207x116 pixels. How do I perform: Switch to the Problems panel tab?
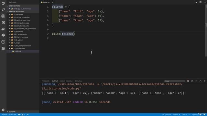[46, 81]
